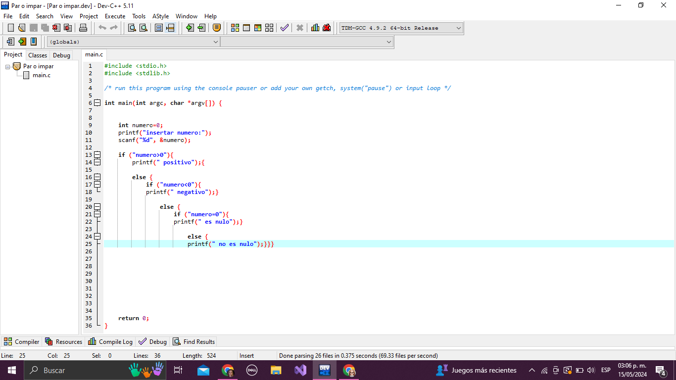Click the Add to project icon

click(x=190, y=28)
